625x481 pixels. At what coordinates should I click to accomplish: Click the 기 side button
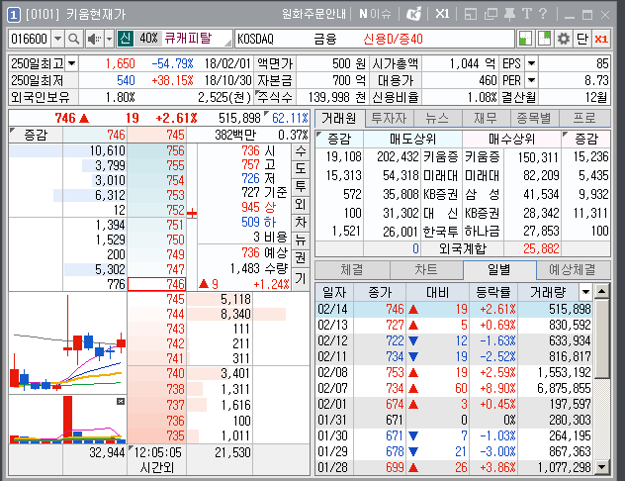coord(301,278)
